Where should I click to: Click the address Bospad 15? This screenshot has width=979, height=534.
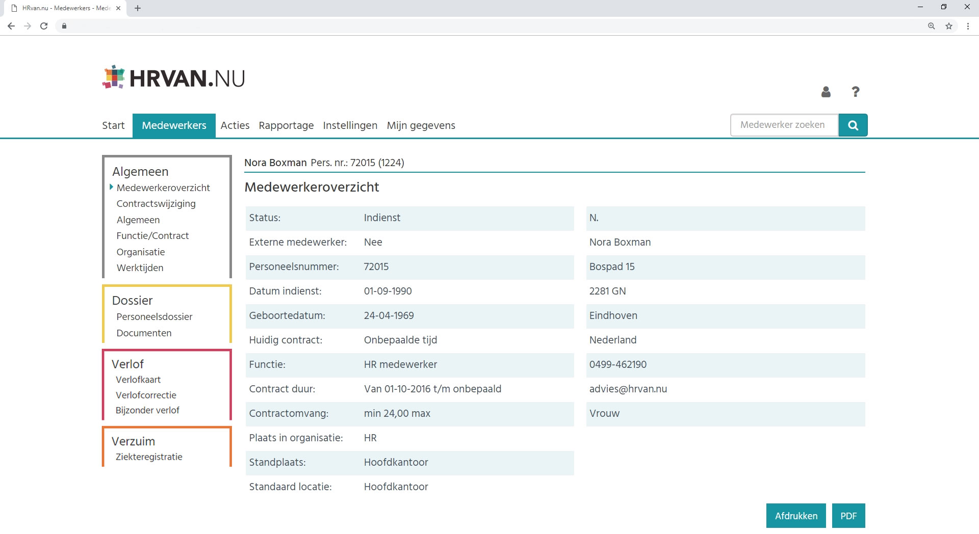(x=612, y=267)
